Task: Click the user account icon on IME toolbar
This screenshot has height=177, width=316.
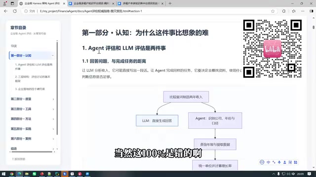Action: tap(284, 162)
